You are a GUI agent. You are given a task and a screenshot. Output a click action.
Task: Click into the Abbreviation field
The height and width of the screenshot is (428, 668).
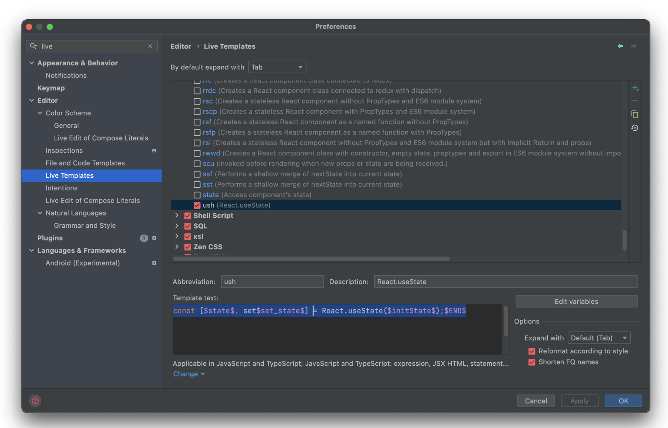[x=272, y=281]
